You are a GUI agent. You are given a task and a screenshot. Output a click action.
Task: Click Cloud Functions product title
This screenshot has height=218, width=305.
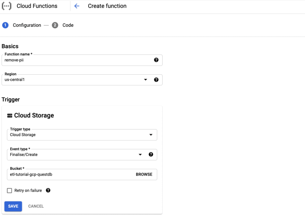coord(37,6)
